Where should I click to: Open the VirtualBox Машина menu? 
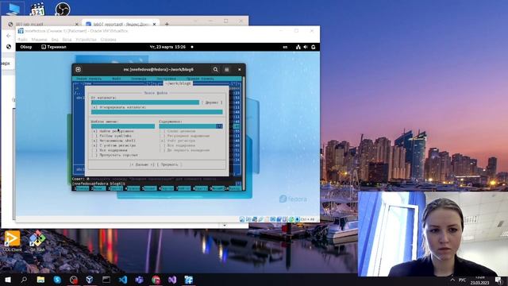pos(39,40)
